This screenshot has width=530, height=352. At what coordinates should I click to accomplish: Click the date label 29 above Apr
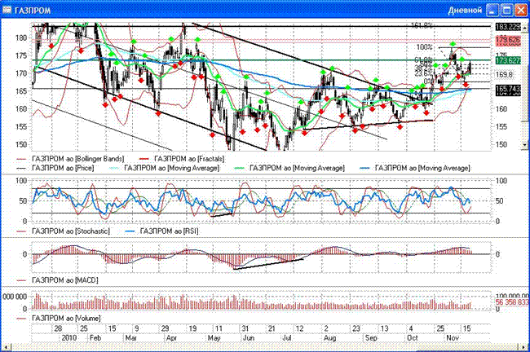tap(165, 328)
